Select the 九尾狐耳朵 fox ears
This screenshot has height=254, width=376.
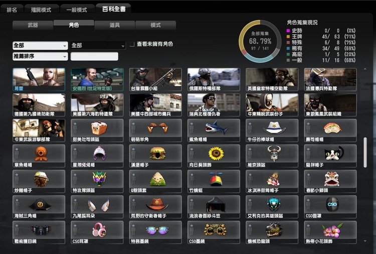pyautogui.click(x=97, y=207)
